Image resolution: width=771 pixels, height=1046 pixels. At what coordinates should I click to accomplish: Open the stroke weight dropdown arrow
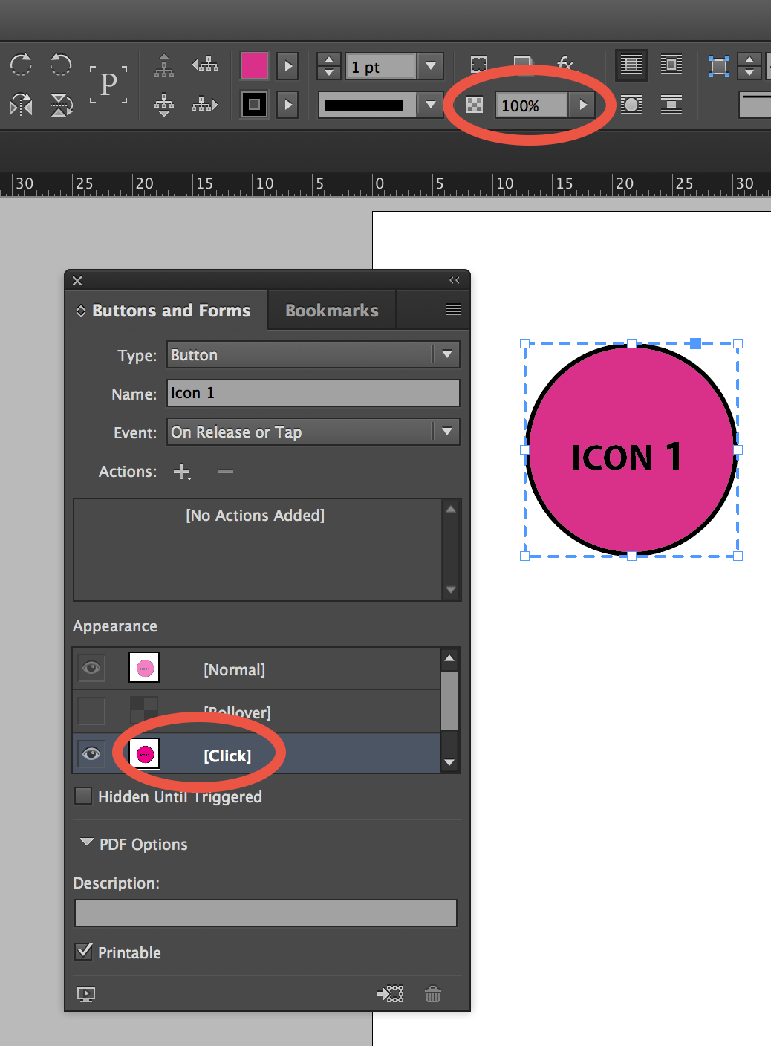(x=431, y=66)
